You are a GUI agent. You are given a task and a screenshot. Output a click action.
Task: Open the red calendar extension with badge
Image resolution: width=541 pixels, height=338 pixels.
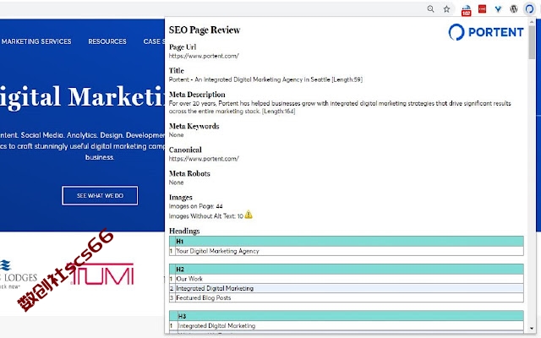pyautogui.click(x=466, y=10)
